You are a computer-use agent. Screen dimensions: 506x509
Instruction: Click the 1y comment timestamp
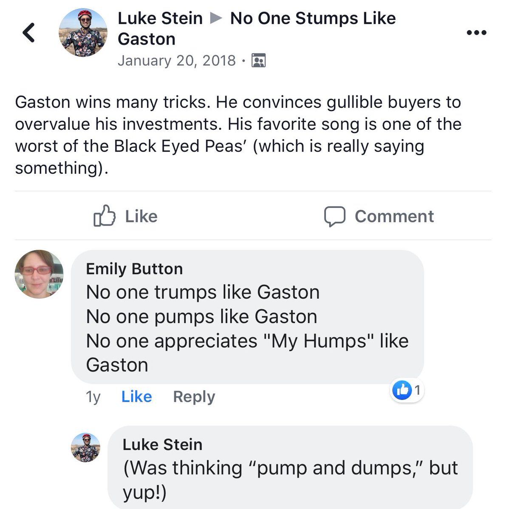[93, 397]
